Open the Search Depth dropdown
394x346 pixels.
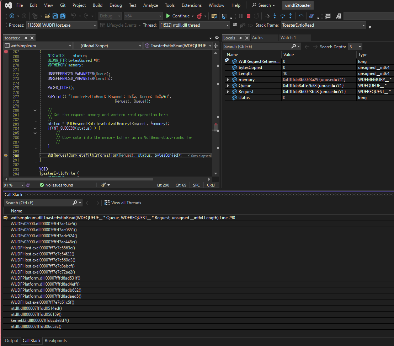(x=360, y=47)
